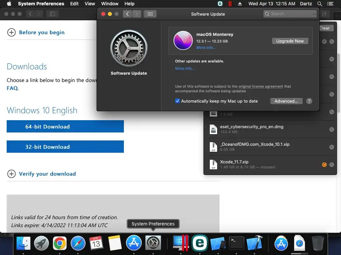Open Advanced... settings
This screenshot has height=255, width=341.
click(286, 101)
